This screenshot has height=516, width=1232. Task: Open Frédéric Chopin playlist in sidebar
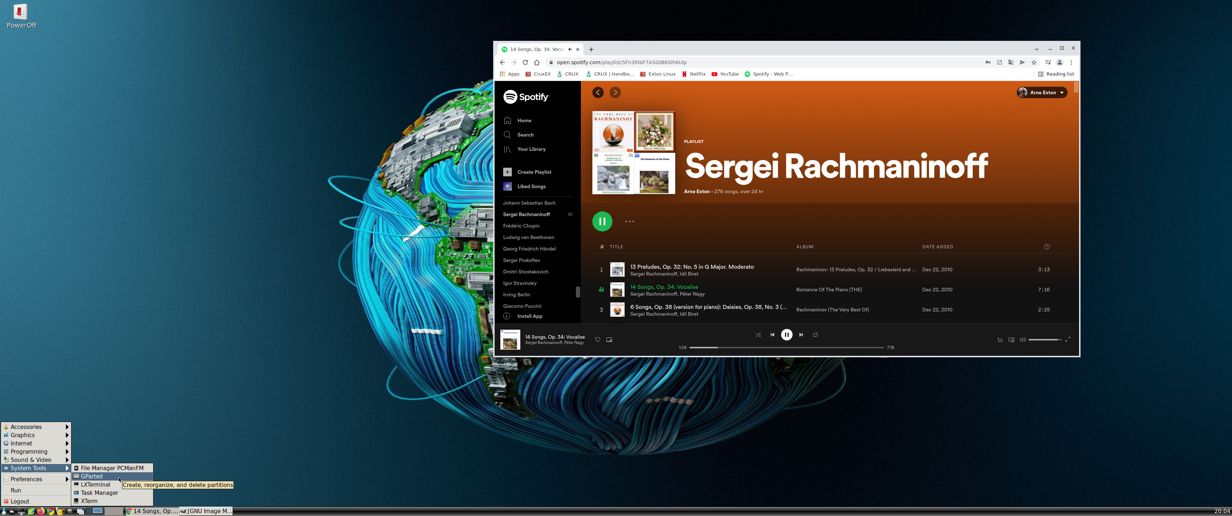tap(521, 226)
